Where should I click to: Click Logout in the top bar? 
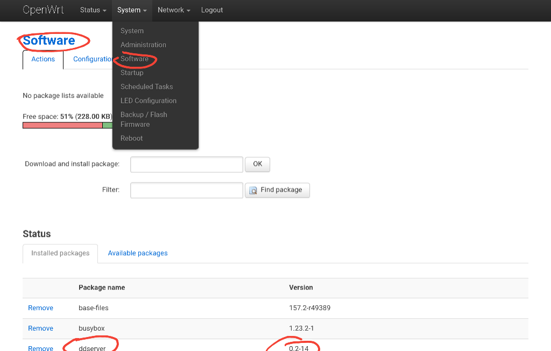pos(212,10)
